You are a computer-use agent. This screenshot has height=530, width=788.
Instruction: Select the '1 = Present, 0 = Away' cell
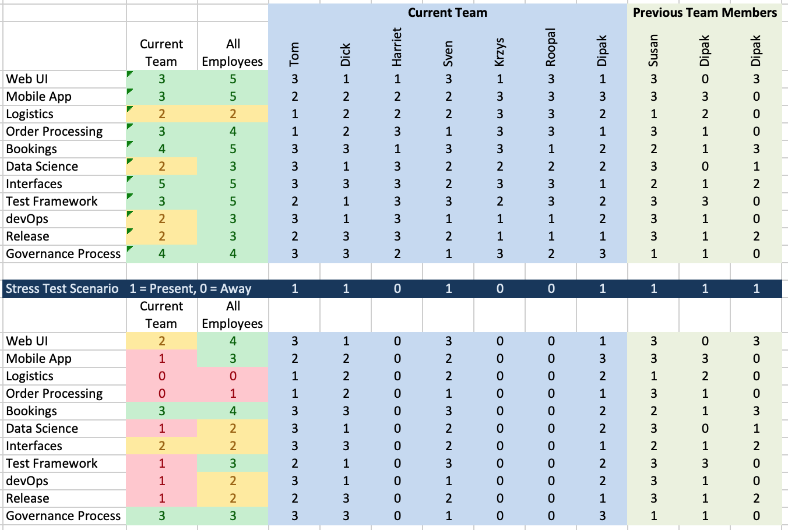coord(190,289)
